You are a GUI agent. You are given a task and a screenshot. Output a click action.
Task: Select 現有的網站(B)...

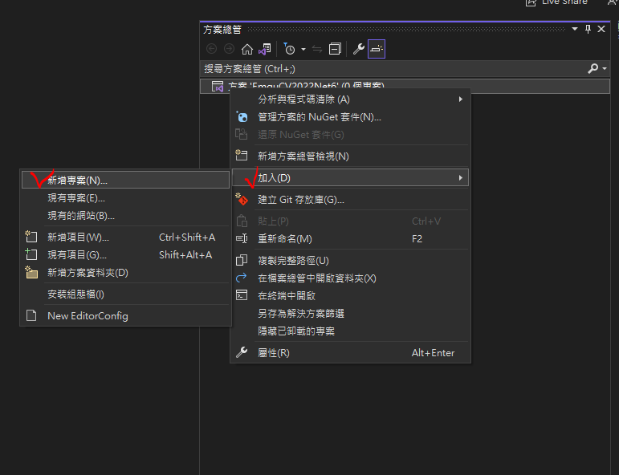(x=125, y=216)
